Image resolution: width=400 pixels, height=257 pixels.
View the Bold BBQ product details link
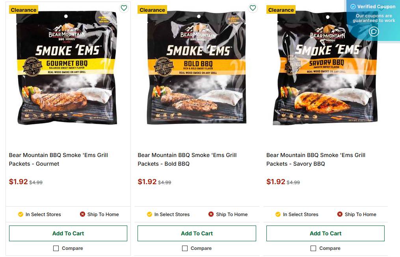click(187, 159)
